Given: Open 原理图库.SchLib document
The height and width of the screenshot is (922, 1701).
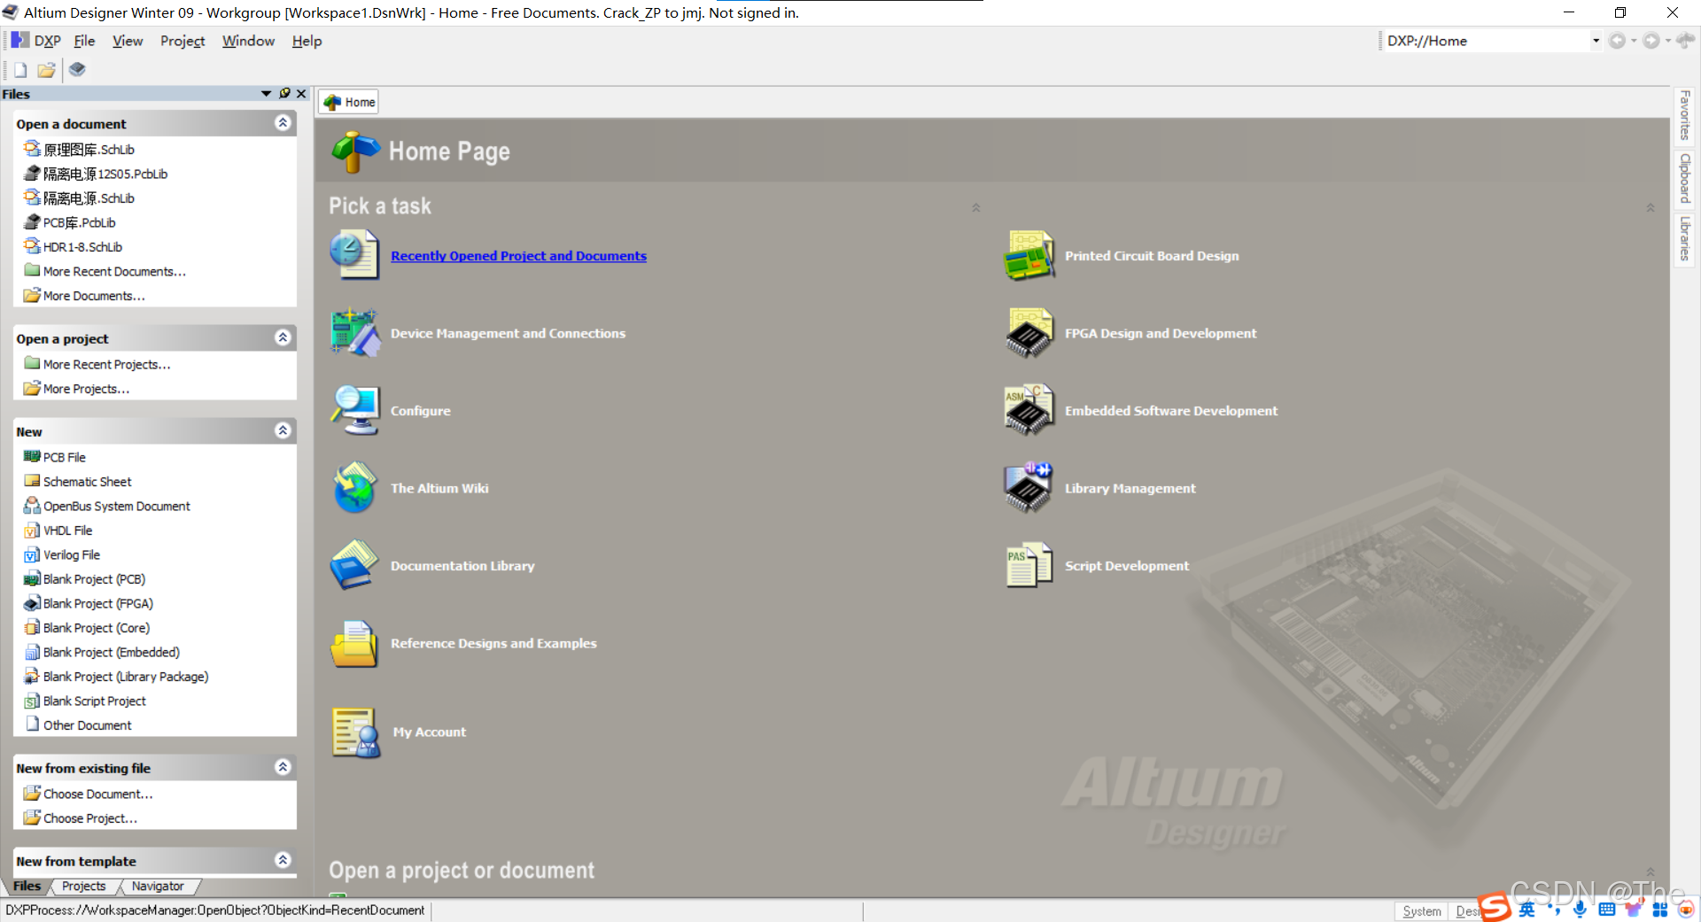Looking at the screenshot, I should 89,149.
